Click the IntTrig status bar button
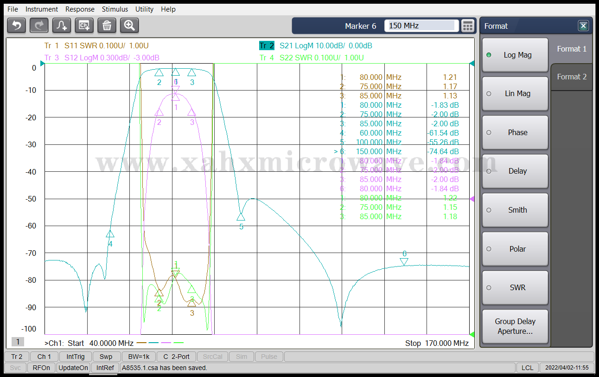The width and height of the screenshot is (599, 377). point(76,357)
